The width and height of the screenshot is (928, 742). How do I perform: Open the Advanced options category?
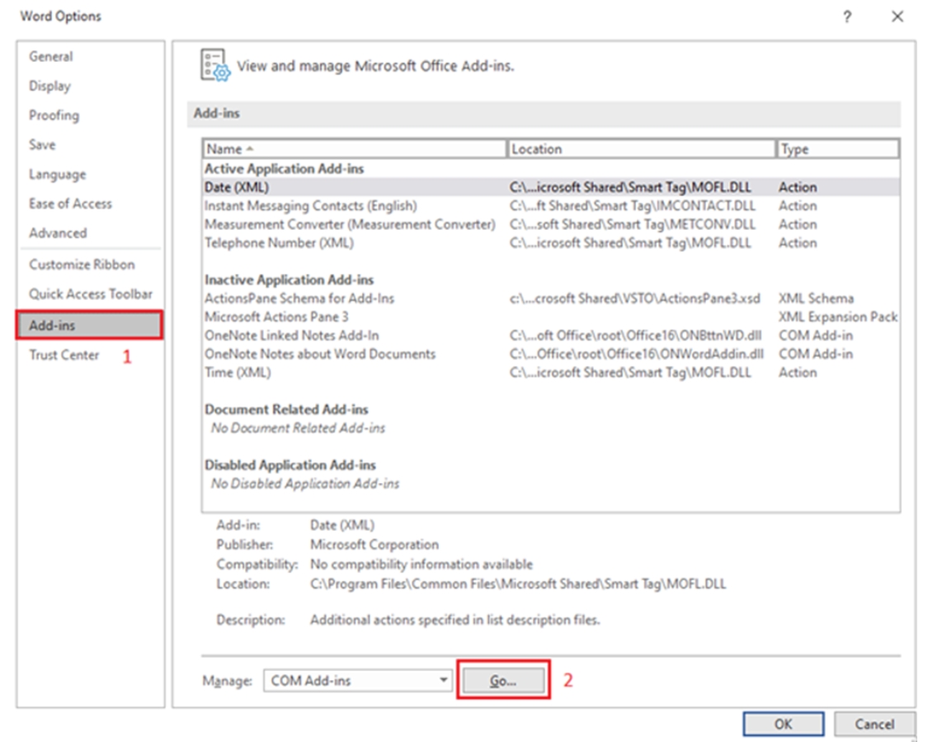[x=58, y=233]
